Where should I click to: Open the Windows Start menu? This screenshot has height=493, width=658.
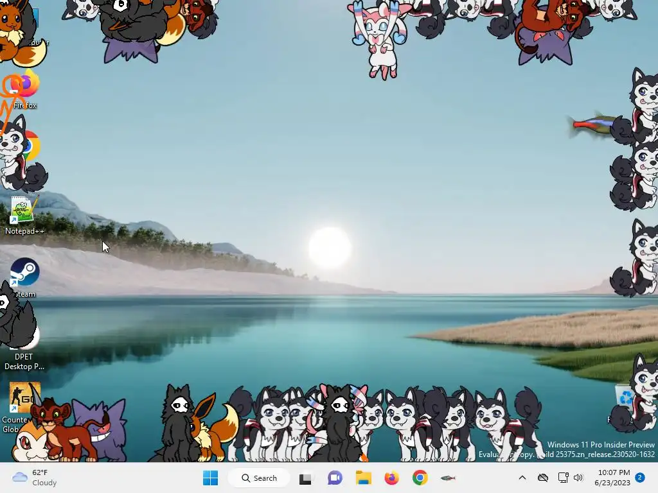(x=210, y=478)
